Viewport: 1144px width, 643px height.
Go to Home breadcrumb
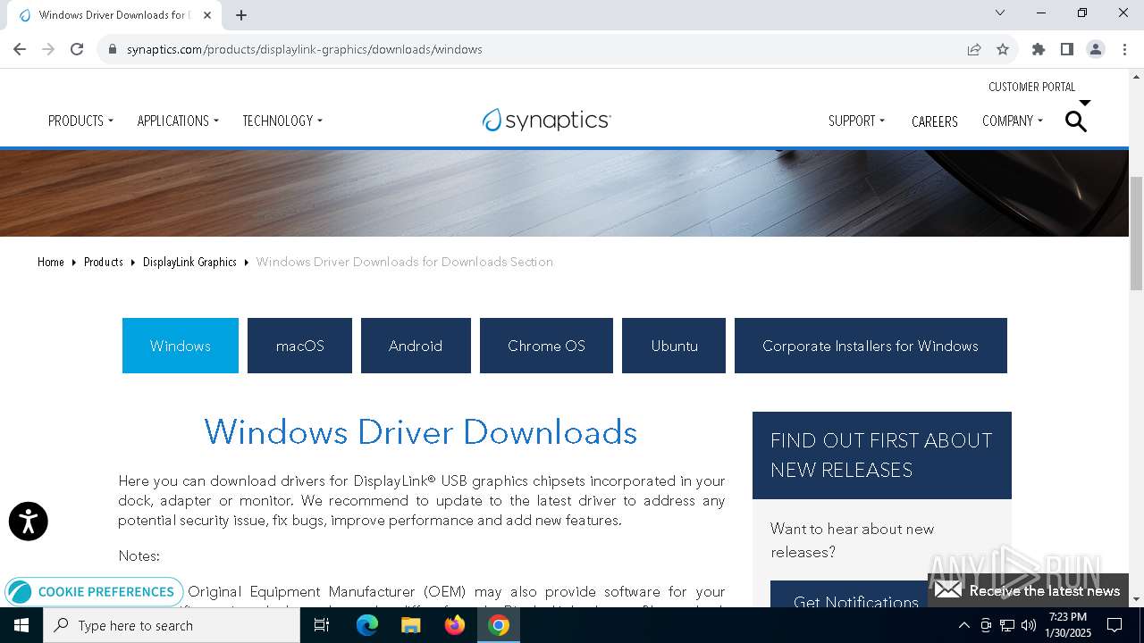click(51, 262)
